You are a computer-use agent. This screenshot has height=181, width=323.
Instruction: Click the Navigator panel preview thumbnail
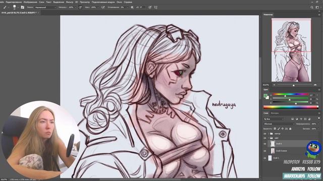tap(291, 50)
